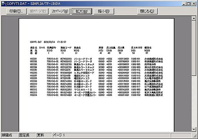
Task: Click the scrollbar track below the thumb
Action: (x=194, y=101)
